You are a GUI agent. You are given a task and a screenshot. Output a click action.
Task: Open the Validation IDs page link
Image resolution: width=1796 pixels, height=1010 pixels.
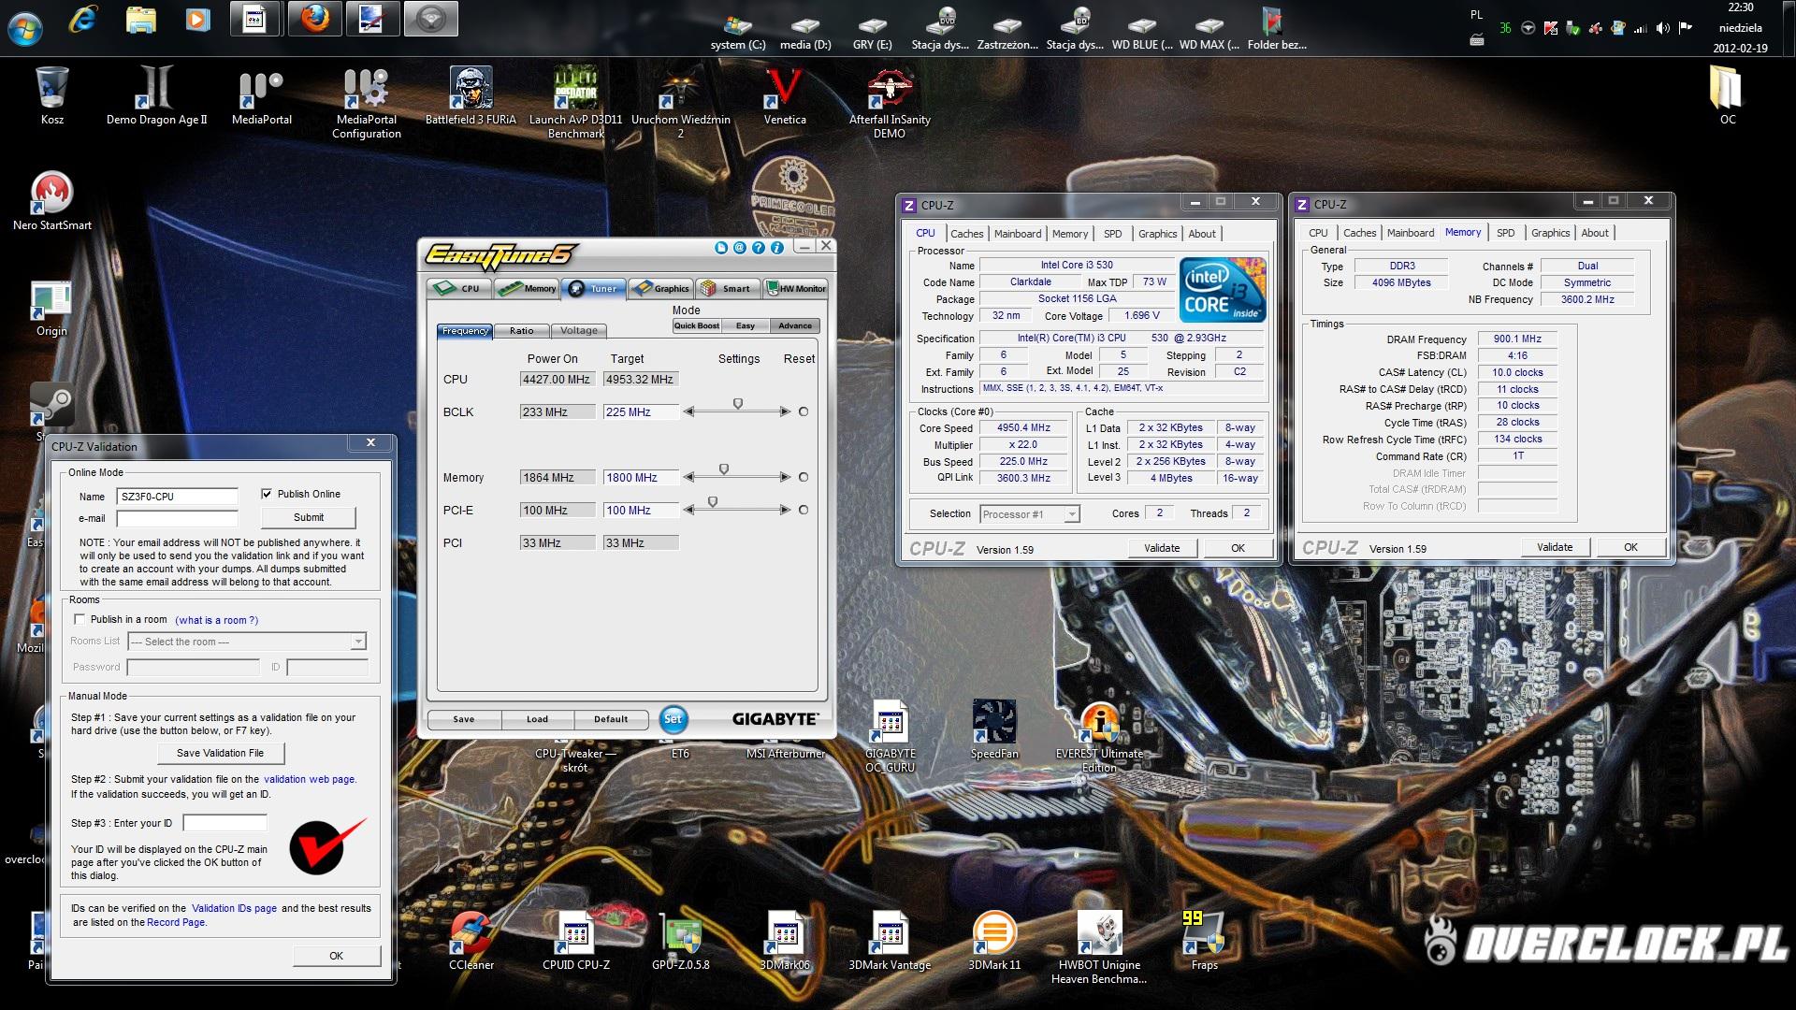coord(234,908)
